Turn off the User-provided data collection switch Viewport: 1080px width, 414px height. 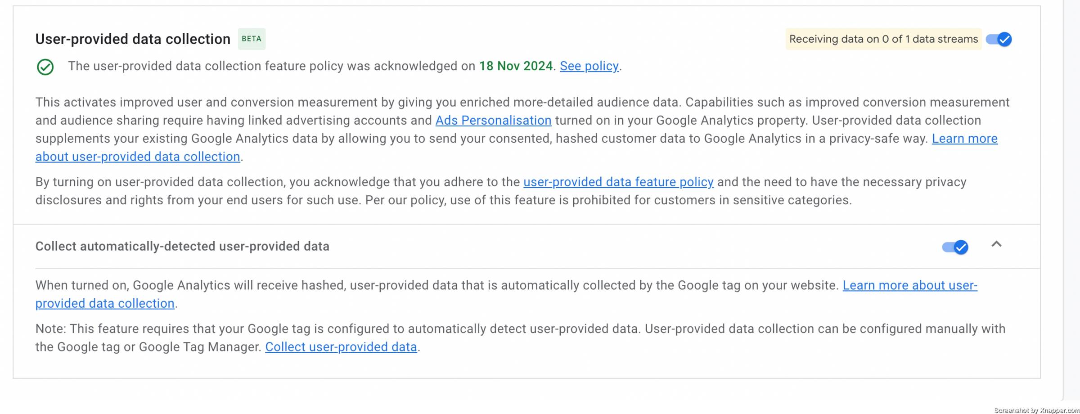pos(999,39)
